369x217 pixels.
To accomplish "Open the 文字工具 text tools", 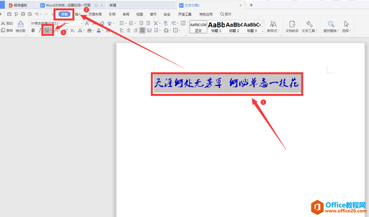I will 309,27.
